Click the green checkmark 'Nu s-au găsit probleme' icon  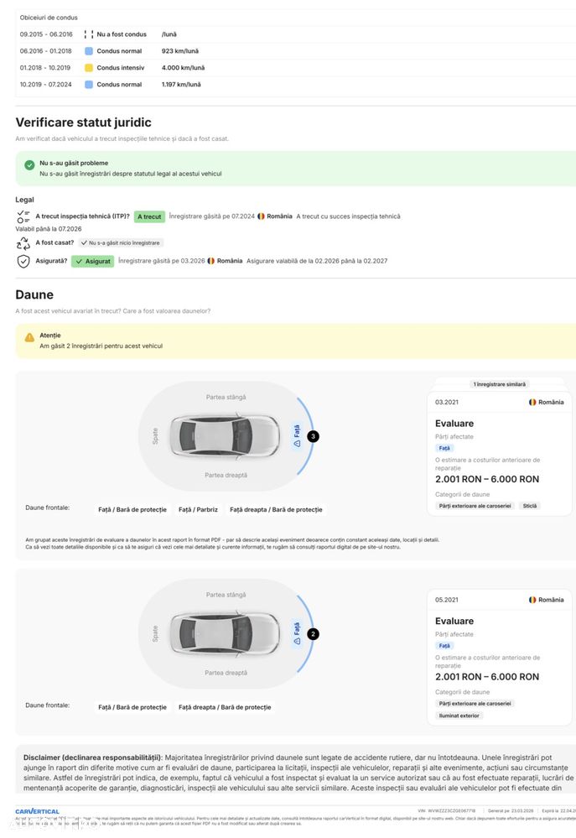[29, 165]
